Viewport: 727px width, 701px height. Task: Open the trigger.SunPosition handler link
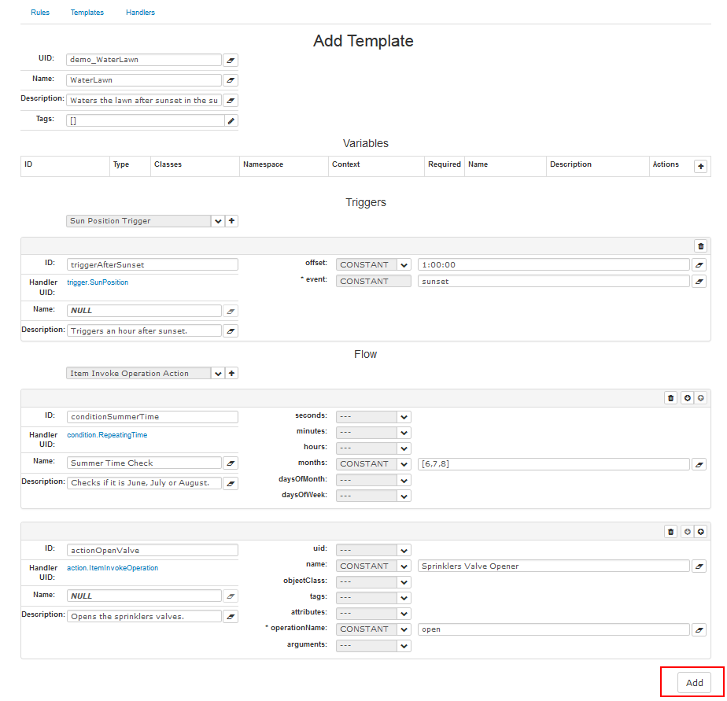tap(98, 282)
